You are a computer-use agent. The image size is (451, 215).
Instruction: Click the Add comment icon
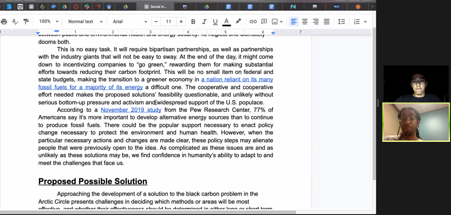coord(264,22)
